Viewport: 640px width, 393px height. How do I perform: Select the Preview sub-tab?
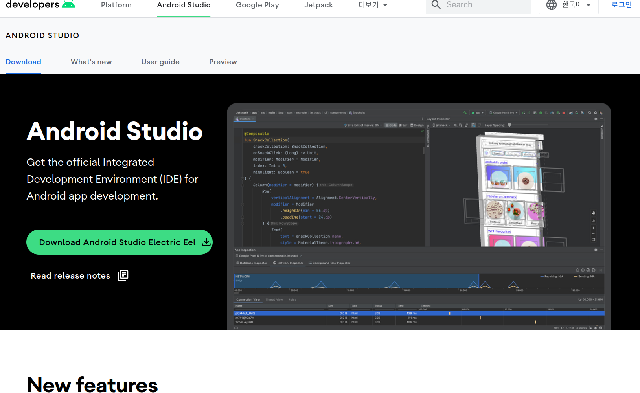[x=223, y=62]
